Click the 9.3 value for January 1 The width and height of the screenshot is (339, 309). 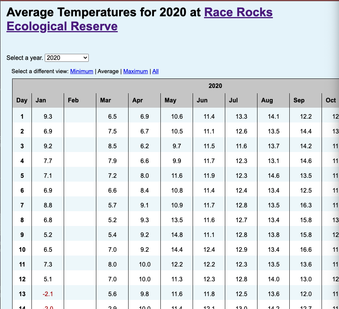click(x=48, y=116)
